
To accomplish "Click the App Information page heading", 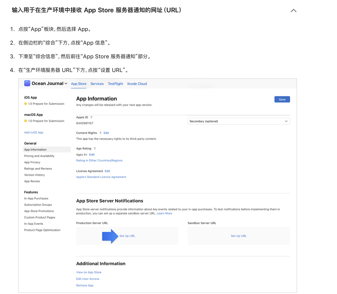I will (96, 99).
